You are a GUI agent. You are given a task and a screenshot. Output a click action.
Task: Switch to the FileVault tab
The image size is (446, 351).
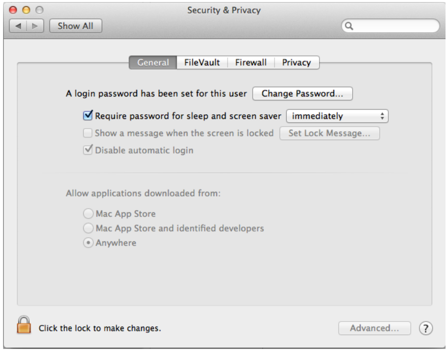[x=202, y=62]
